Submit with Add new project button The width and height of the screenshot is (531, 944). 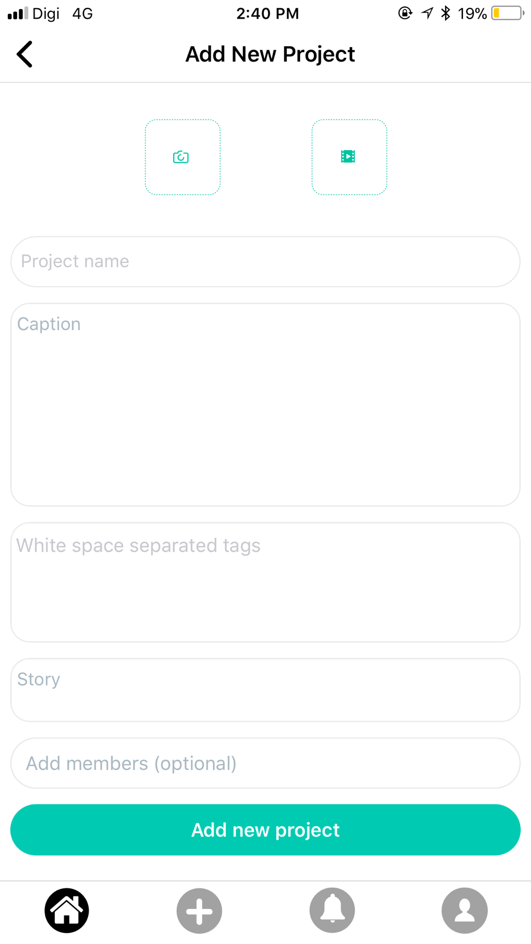click(265, 830)
